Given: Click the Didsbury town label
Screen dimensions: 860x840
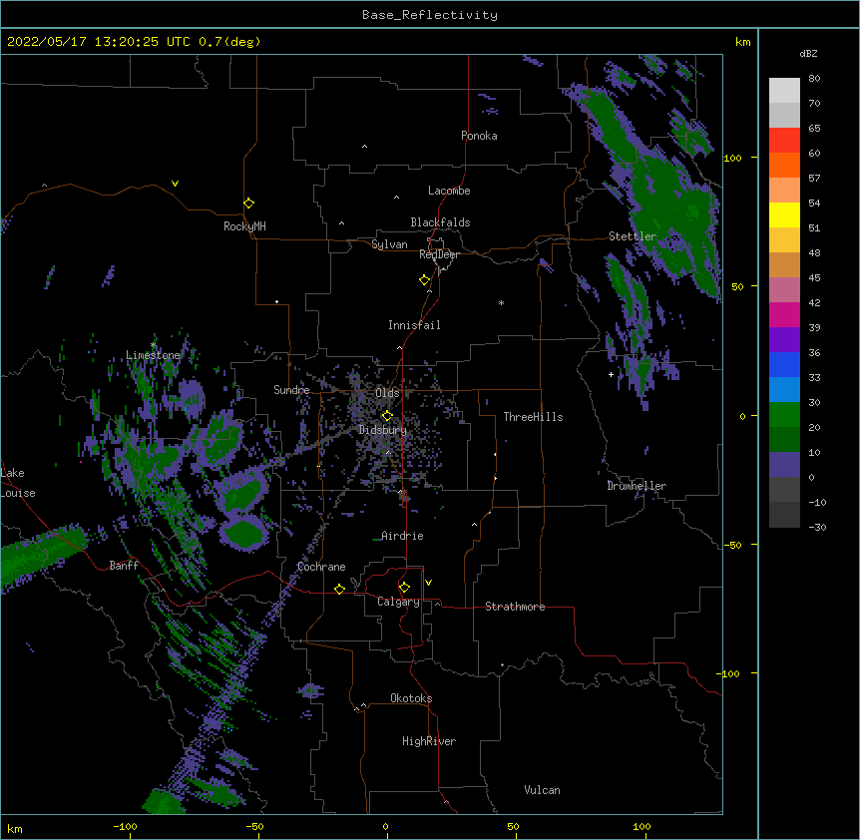Looking at the screenshot, I should pyautogui.click(x=383, y=430).
